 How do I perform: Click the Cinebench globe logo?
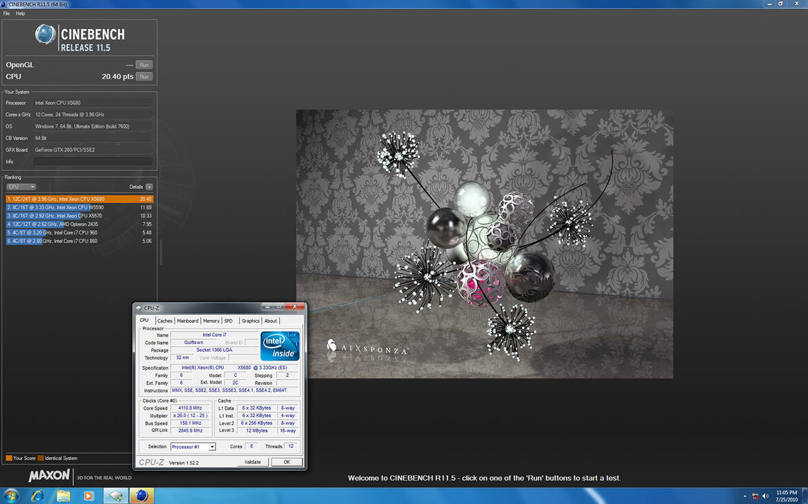coord(46,34)
